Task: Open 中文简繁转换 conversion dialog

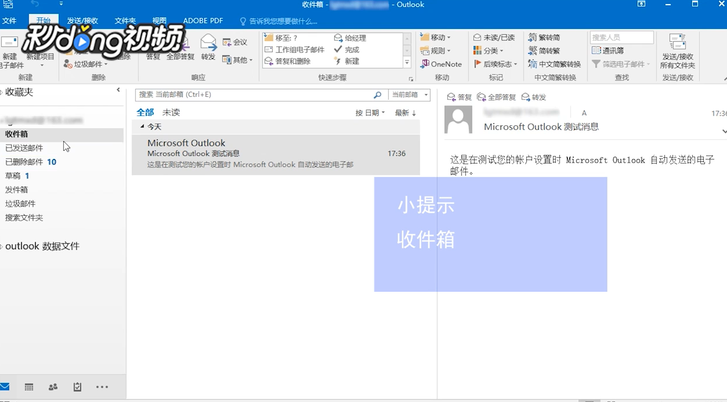Action: tap(555, 64)
